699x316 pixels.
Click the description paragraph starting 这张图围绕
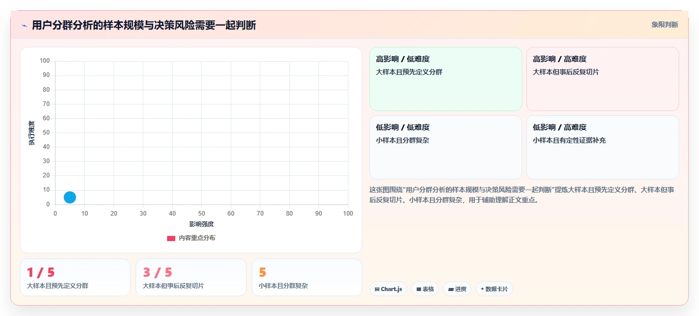click(x=522, y=195)
